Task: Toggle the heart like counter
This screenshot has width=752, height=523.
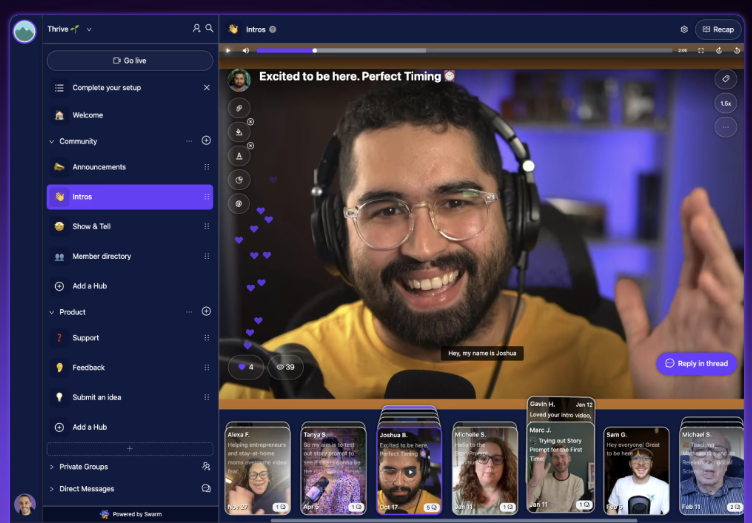Action: pos(246,367)
